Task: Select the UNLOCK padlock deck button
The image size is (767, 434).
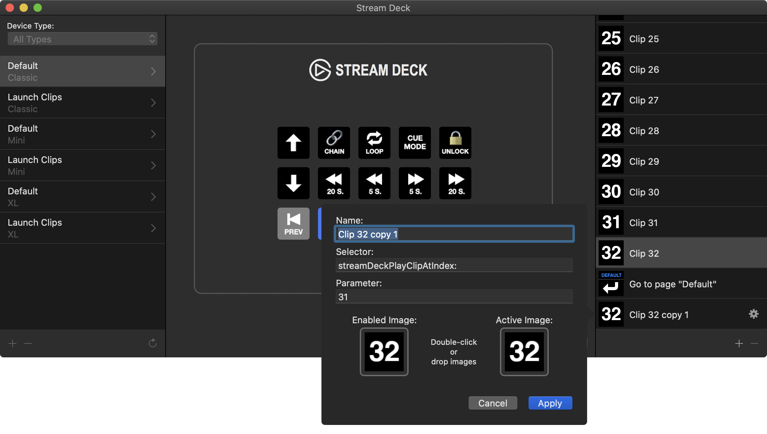Action: coord(455,143)
